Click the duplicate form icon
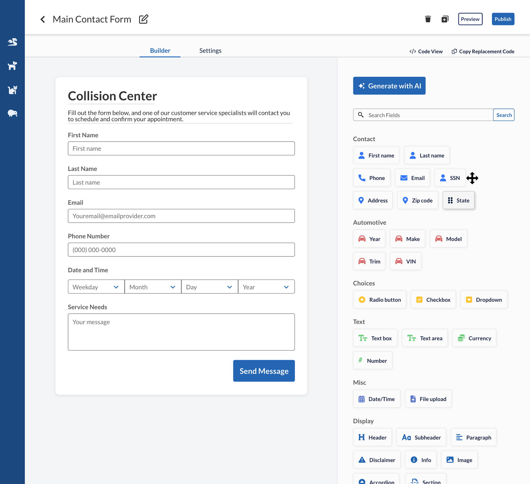The image size is (530, 484). pyautogui.click(x=445, y=19)
